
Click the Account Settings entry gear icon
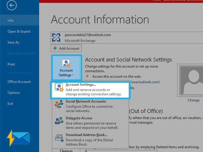(59, 87)
